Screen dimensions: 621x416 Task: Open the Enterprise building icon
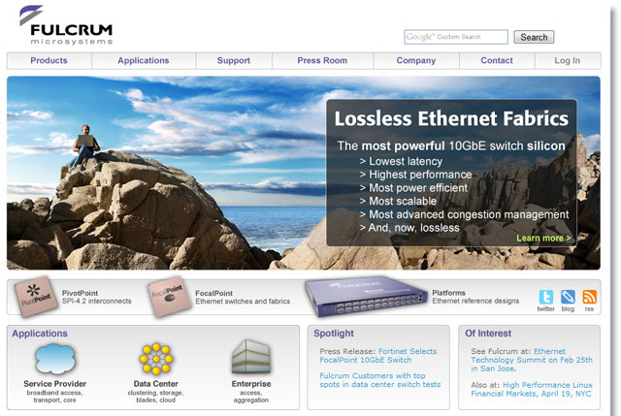[251, 357]
